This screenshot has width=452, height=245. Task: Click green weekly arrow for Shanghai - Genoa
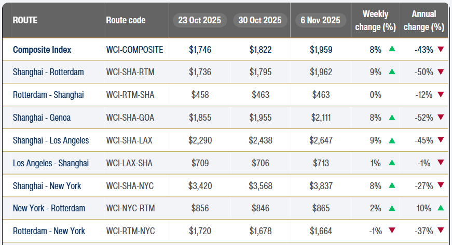click(392, 118)
